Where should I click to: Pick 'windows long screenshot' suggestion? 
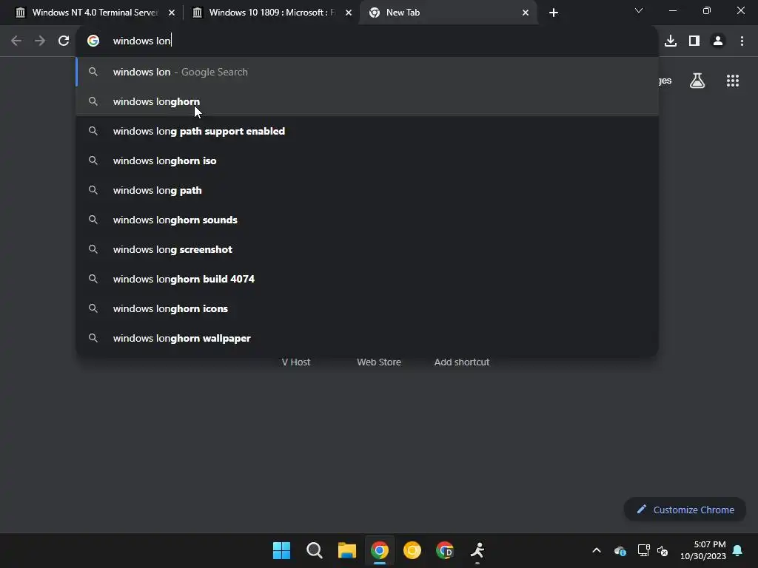[367, 249]
